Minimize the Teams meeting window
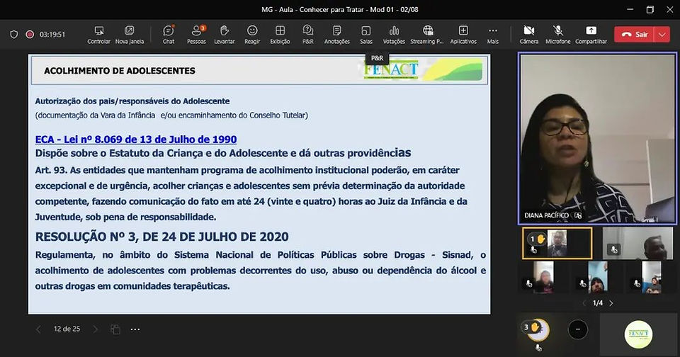 (x=630, y=9)
